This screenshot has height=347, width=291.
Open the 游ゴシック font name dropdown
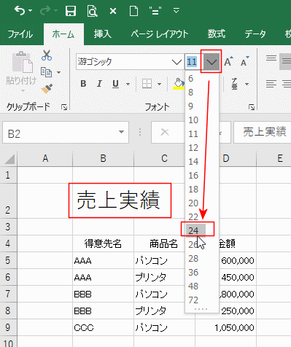pos(176,62)
